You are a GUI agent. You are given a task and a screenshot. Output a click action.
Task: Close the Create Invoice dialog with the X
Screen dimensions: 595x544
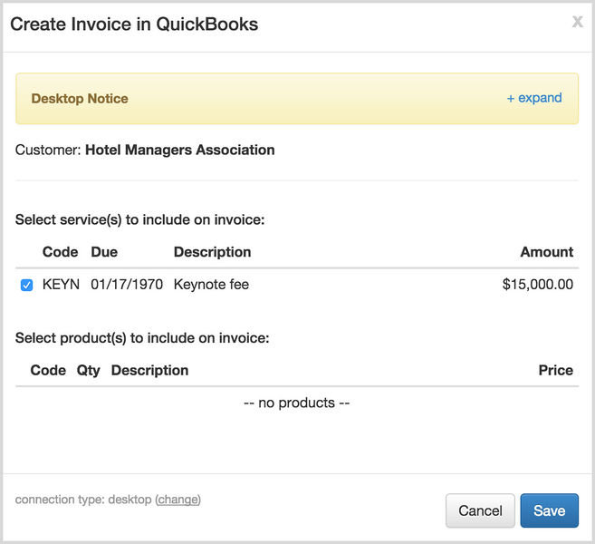pos(577,22)
